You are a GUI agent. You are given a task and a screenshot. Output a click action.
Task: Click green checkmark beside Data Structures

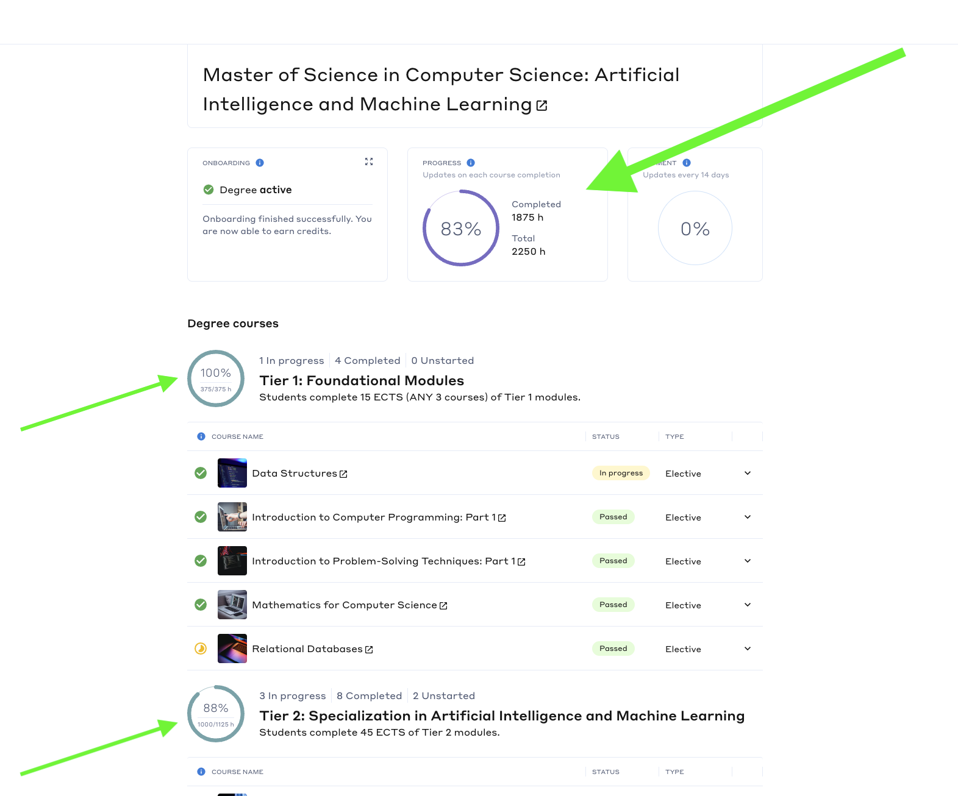pyautogui.click(x=201, y=473)
